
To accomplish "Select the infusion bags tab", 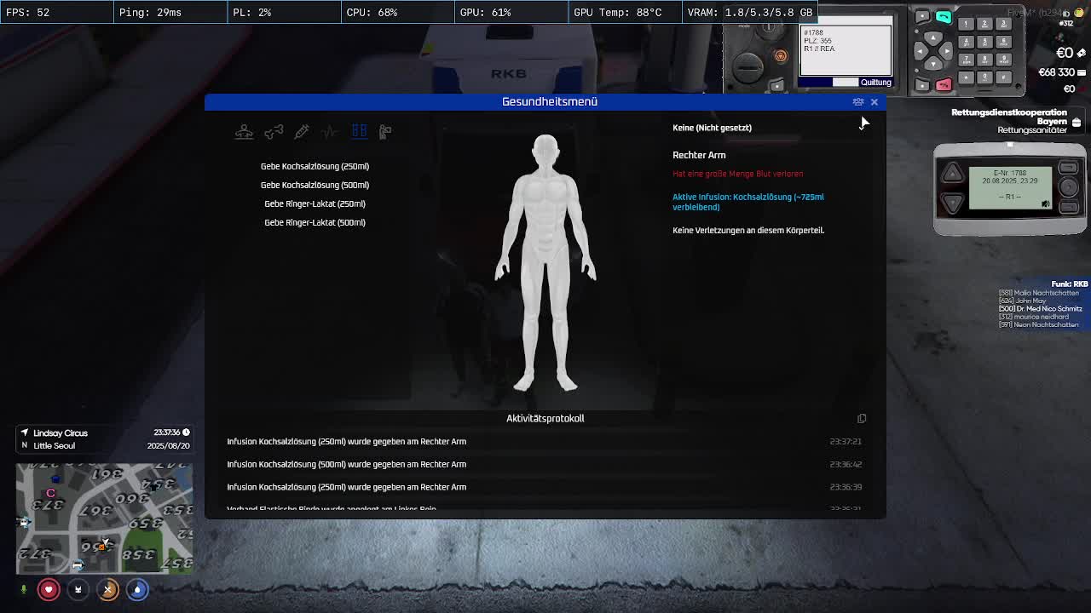I will click(x=359, y=131).
